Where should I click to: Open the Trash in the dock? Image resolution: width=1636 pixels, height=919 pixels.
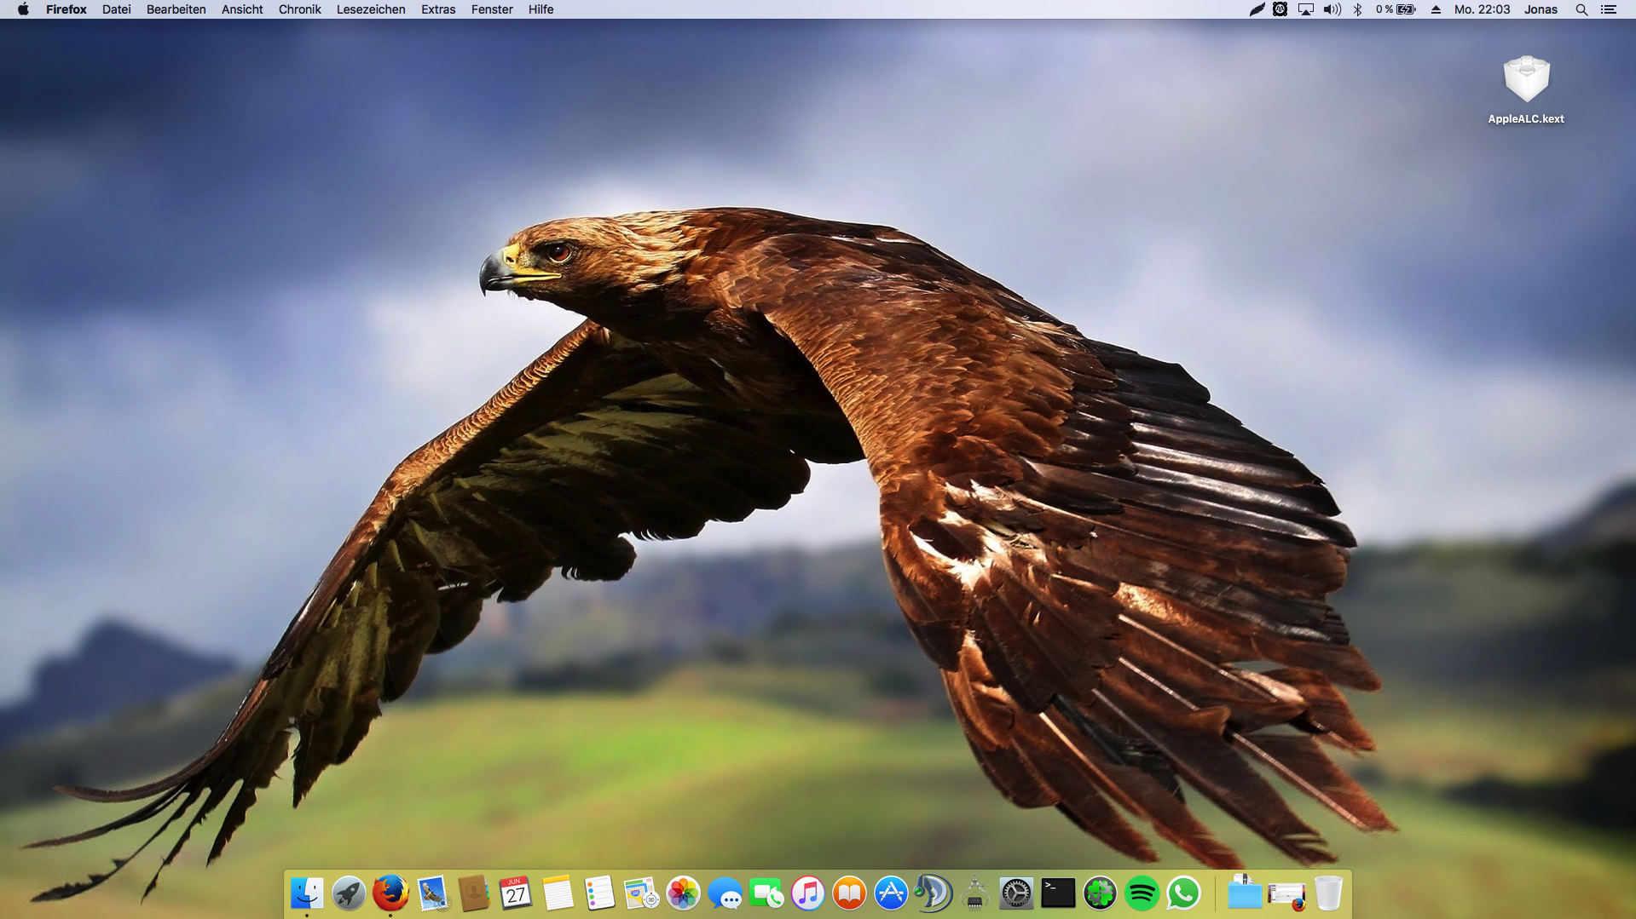1328,893
